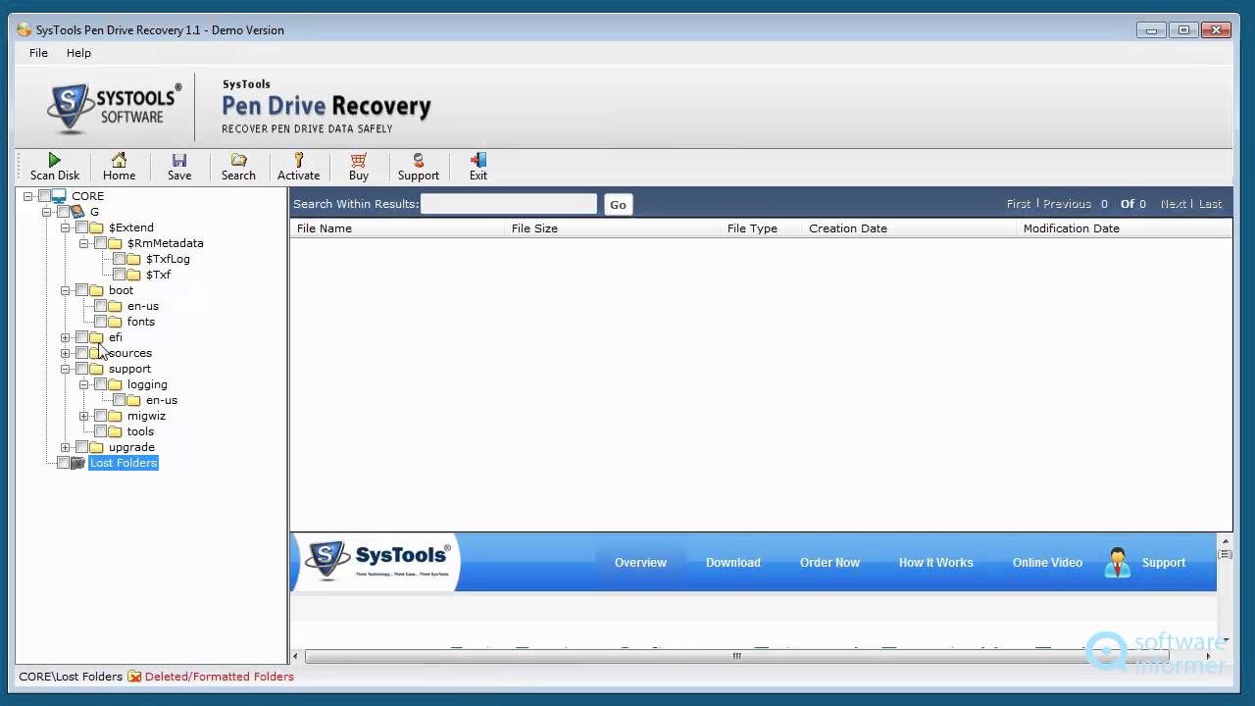Click the left arrow of horizontal scrollbar
1255x706 pixels.
coord(297,656)
